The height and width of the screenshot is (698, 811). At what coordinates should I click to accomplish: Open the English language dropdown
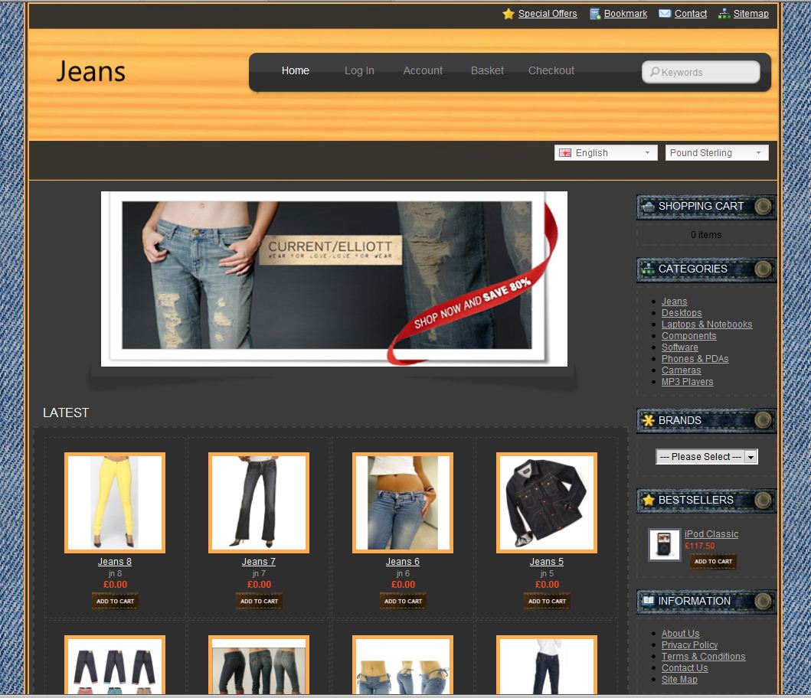tap(606, 152)
